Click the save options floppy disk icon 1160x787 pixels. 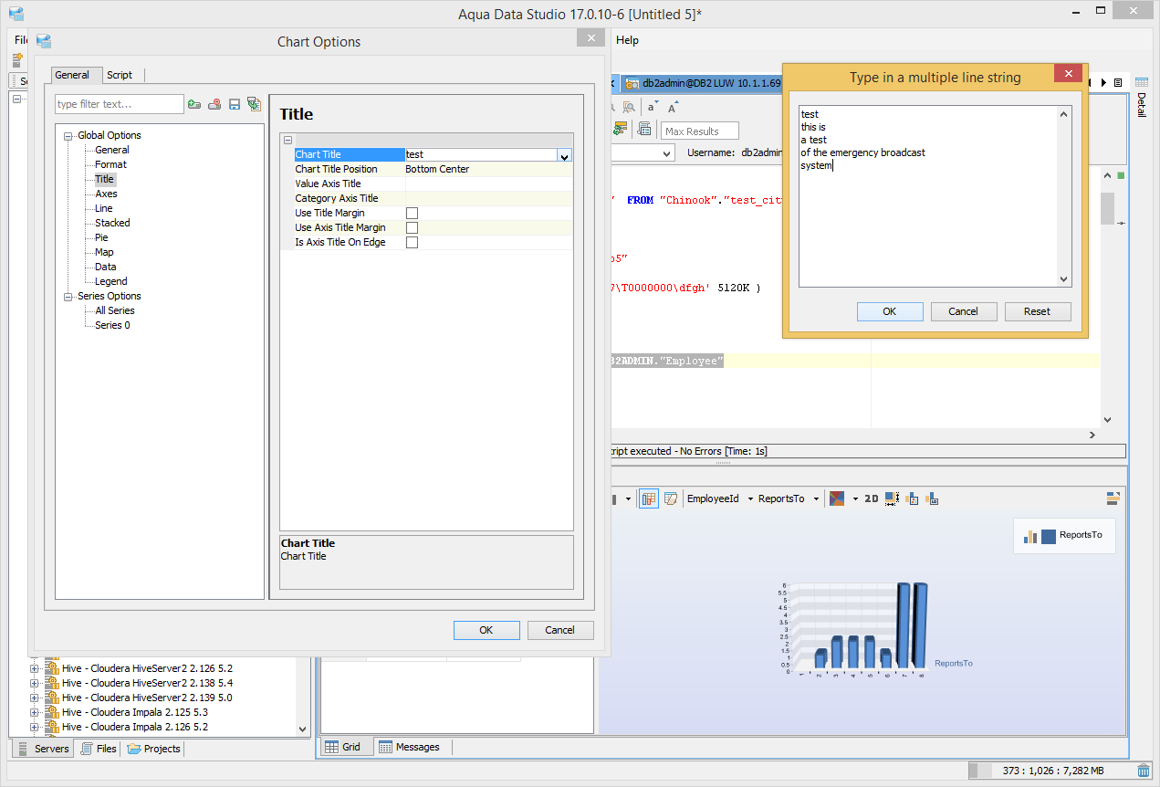click(x=235, y=104)
